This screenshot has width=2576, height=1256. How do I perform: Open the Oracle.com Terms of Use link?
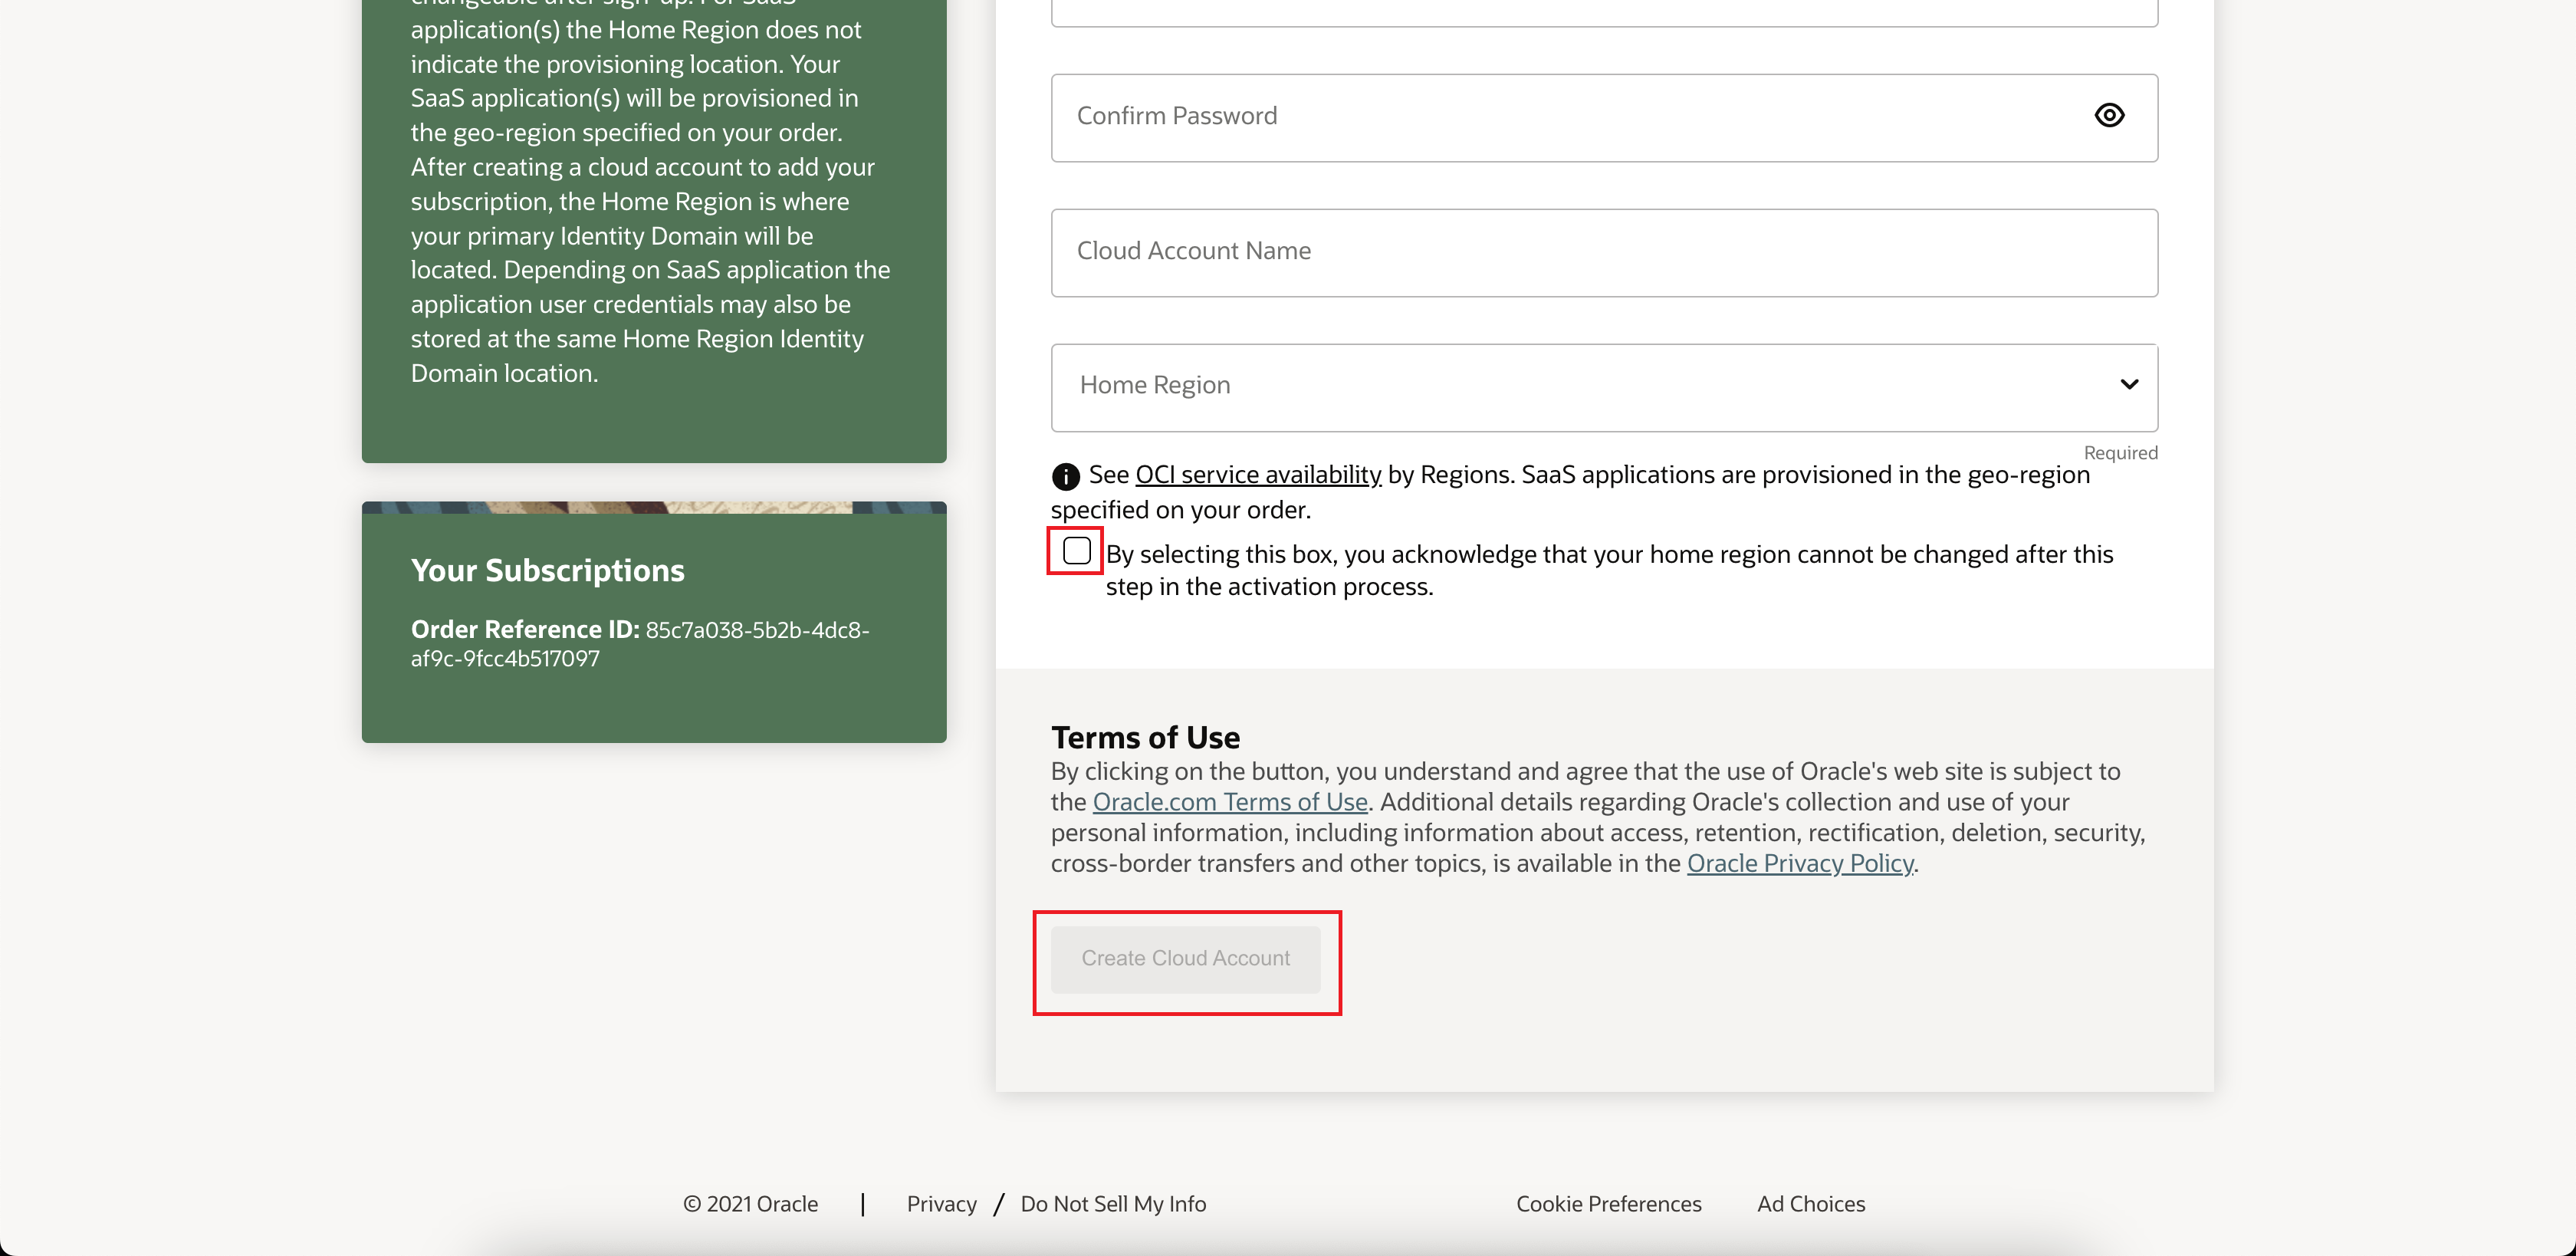point(1230,802)
